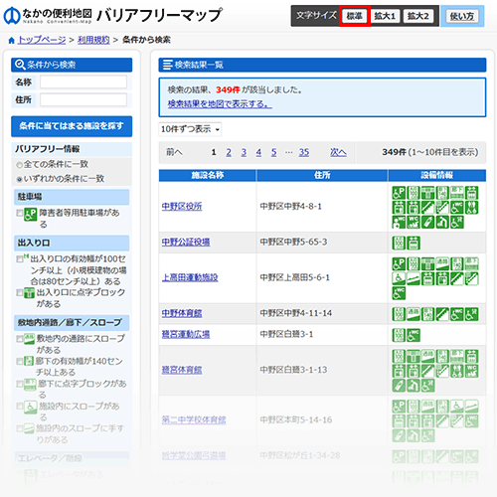Open 鷺宮運動広場 facility link
Viewport: 497px width, 497px height.
point(186,334)
